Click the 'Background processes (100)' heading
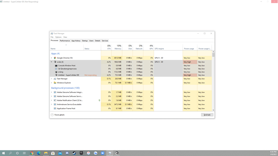The width and height of the screenshot is (278, 156). (x=65, y=88)
